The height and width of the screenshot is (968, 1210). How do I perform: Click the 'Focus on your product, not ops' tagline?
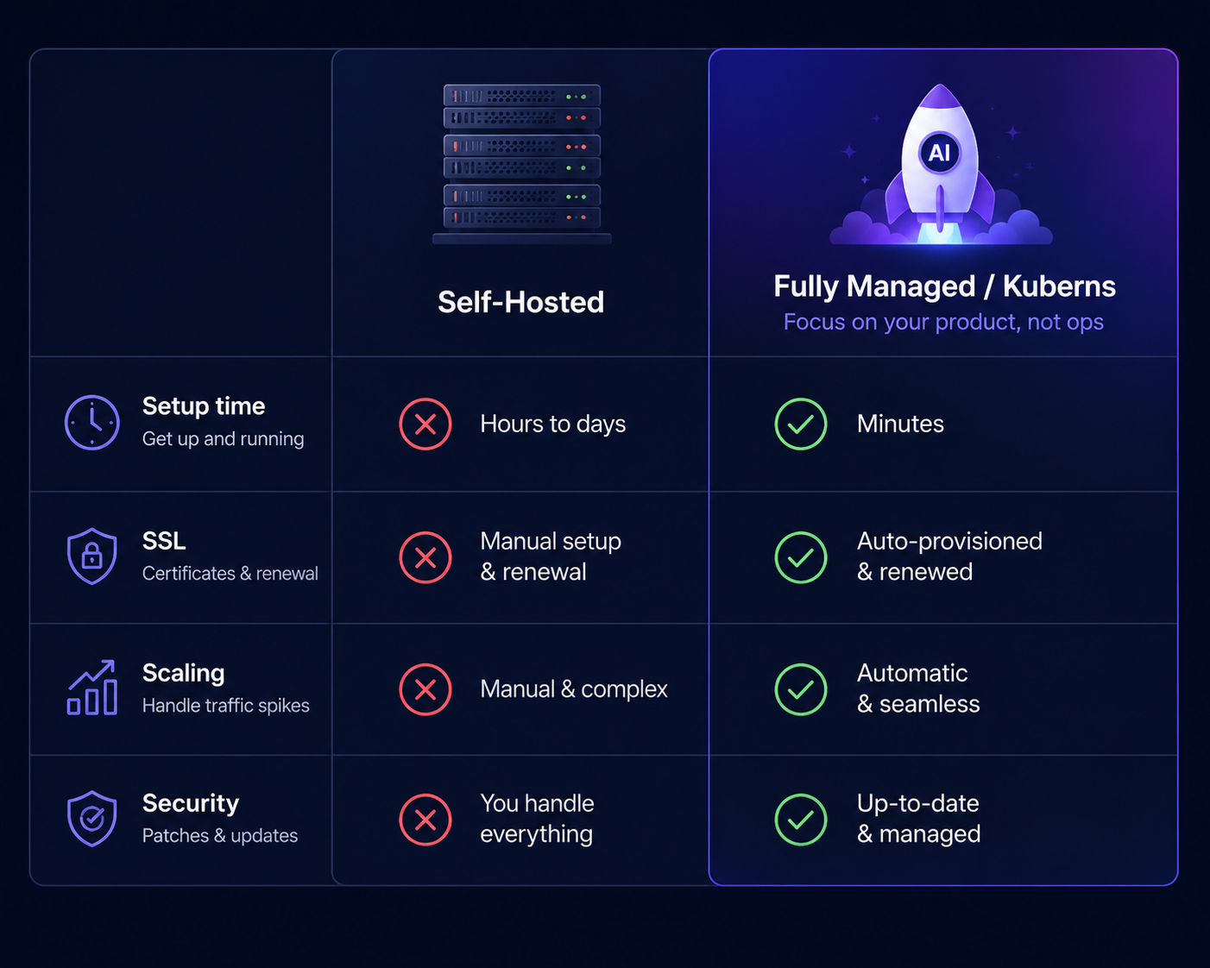click(x=943, y=322)
